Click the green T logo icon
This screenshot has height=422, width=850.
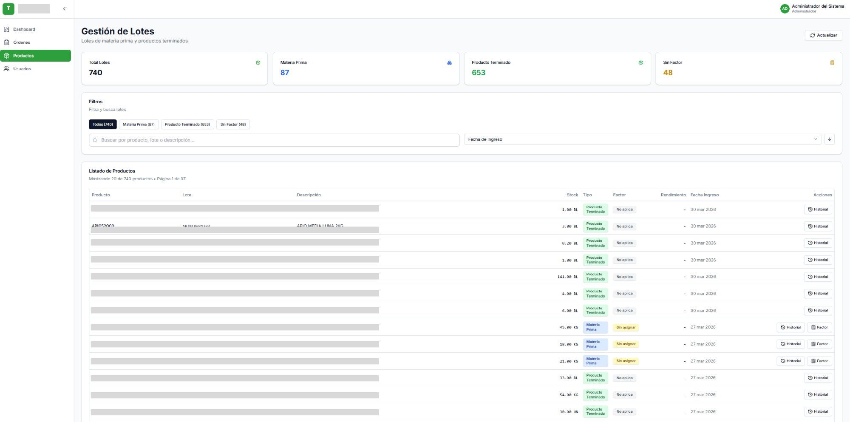(x=8, y=8)
